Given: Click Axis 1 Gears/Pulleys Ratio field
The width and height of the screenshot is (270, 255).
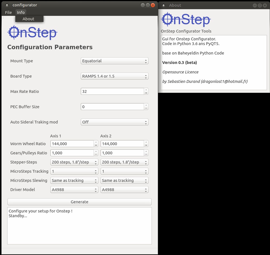Looking at the screenshot, I should point(72,153).
